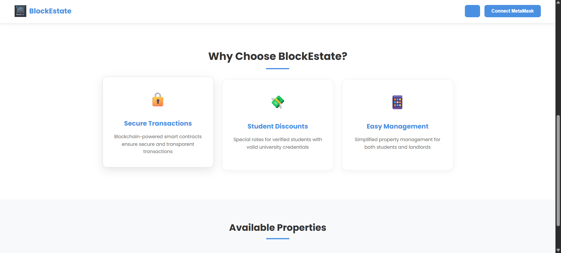Click the scrollbar up arrow
This screenshot has height=253, width=561.
click(558, 2)
